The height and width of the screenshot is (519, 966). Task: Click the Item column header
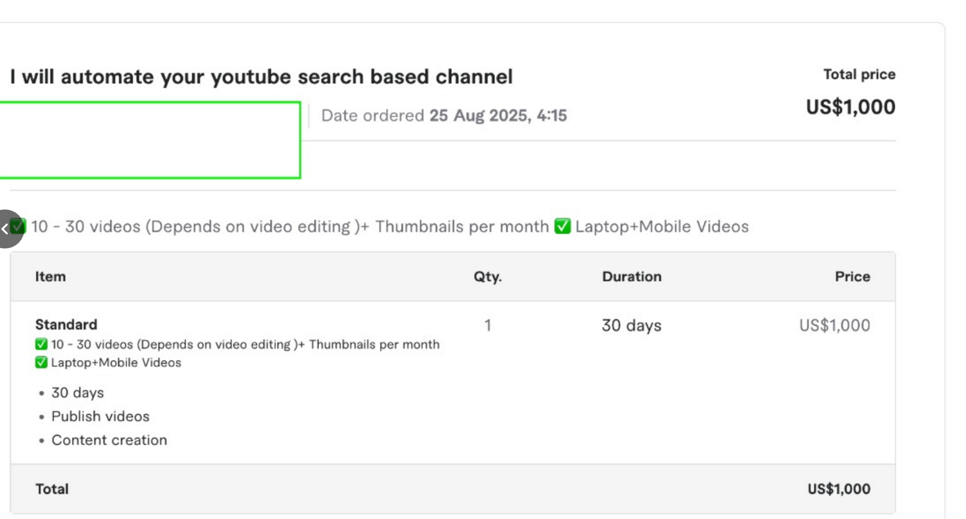pyautogui.click(x=50, y=276)
